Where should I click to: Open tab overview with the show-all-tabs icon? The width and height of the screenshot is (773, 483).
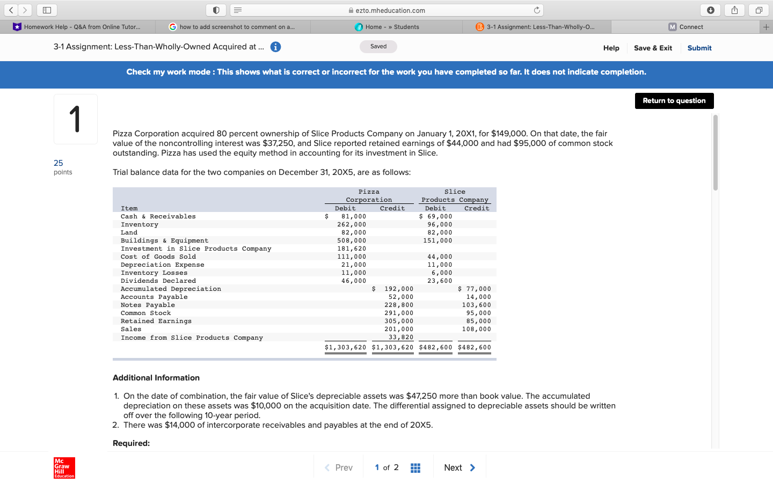point(758,10)
